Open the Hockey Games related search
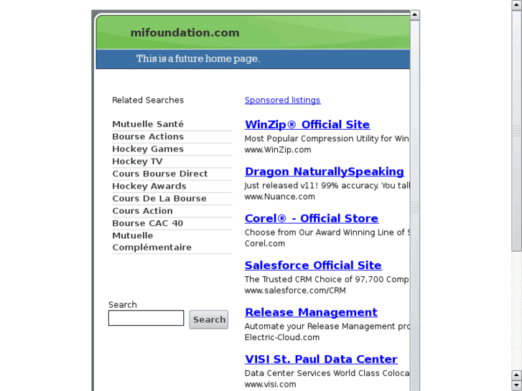522x391 pixels. (148, 149)
